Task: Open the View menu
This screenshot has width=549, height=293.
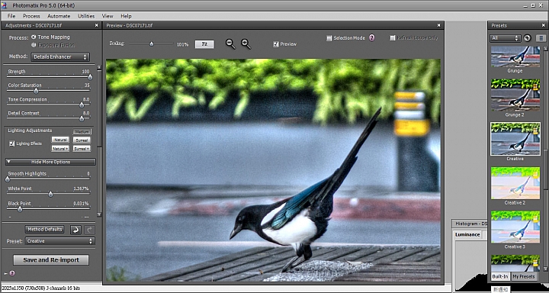Action: tap(108, 16)
